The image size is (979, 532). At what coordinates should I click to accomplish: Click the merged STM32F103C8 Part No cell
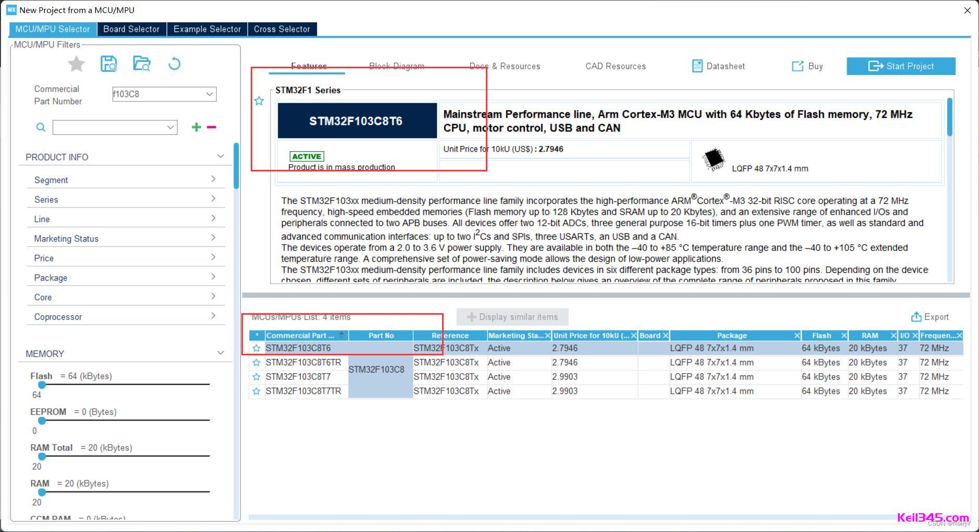[381, 369]
